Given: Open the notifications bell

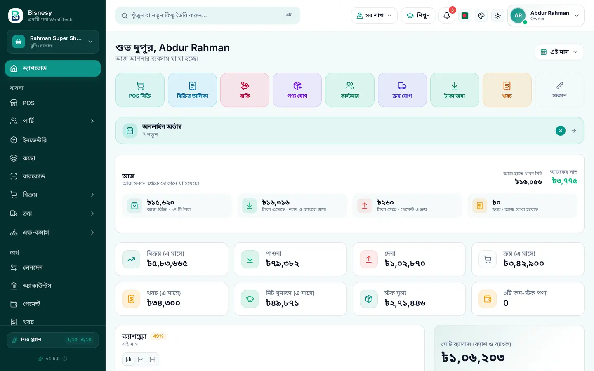Looking at the screenshot, I should (447, 16).
